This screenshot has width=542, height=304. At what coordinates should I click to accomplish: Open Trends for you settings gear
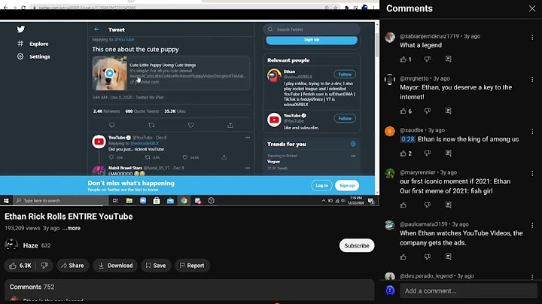click(x=353, y=144)
